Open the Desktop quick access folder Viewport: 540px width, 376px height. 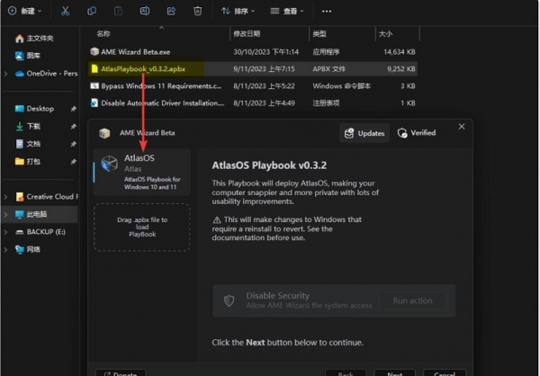[40, 109]
